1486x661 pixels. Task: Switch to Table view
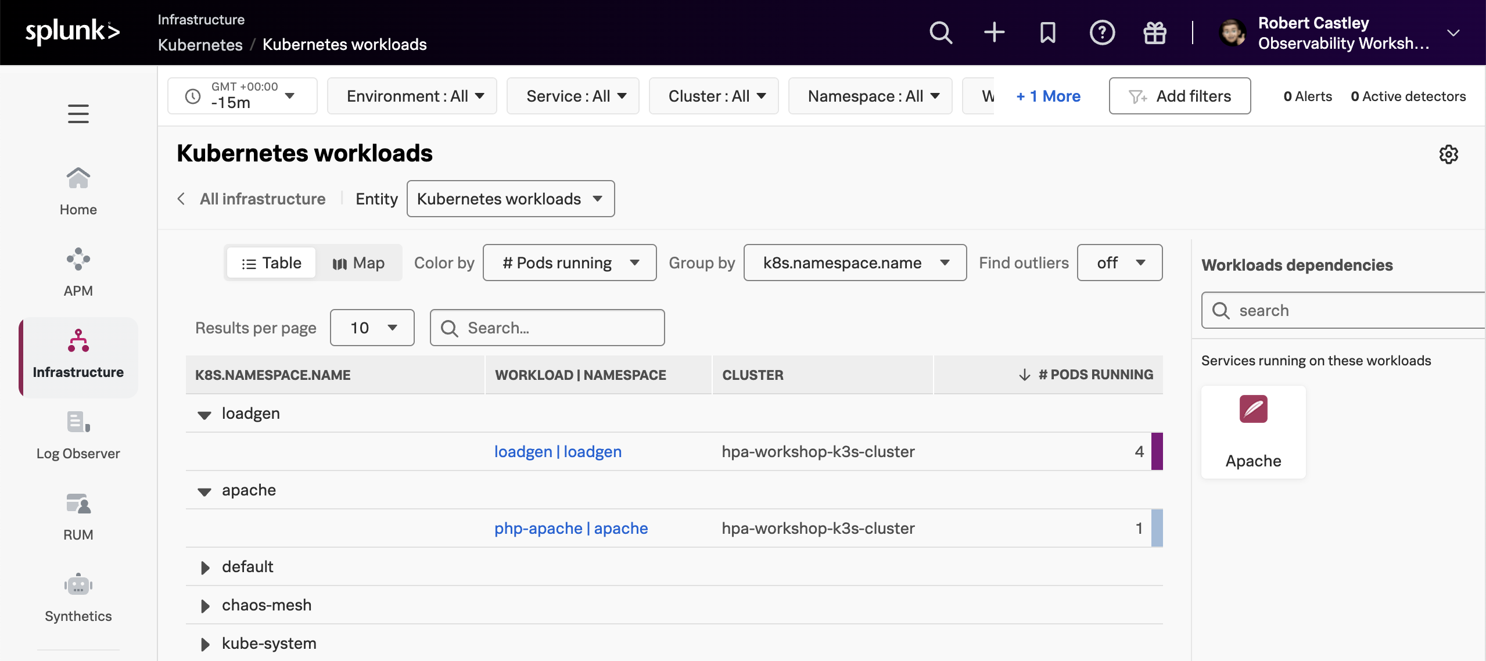click(271, 263)
